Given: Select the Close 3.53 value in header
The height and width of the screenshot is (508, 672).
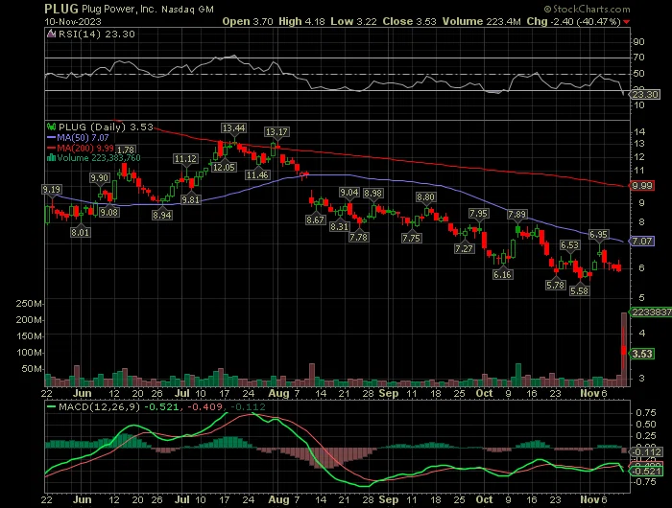Looking at the screenshot, I should coord(409,21).
